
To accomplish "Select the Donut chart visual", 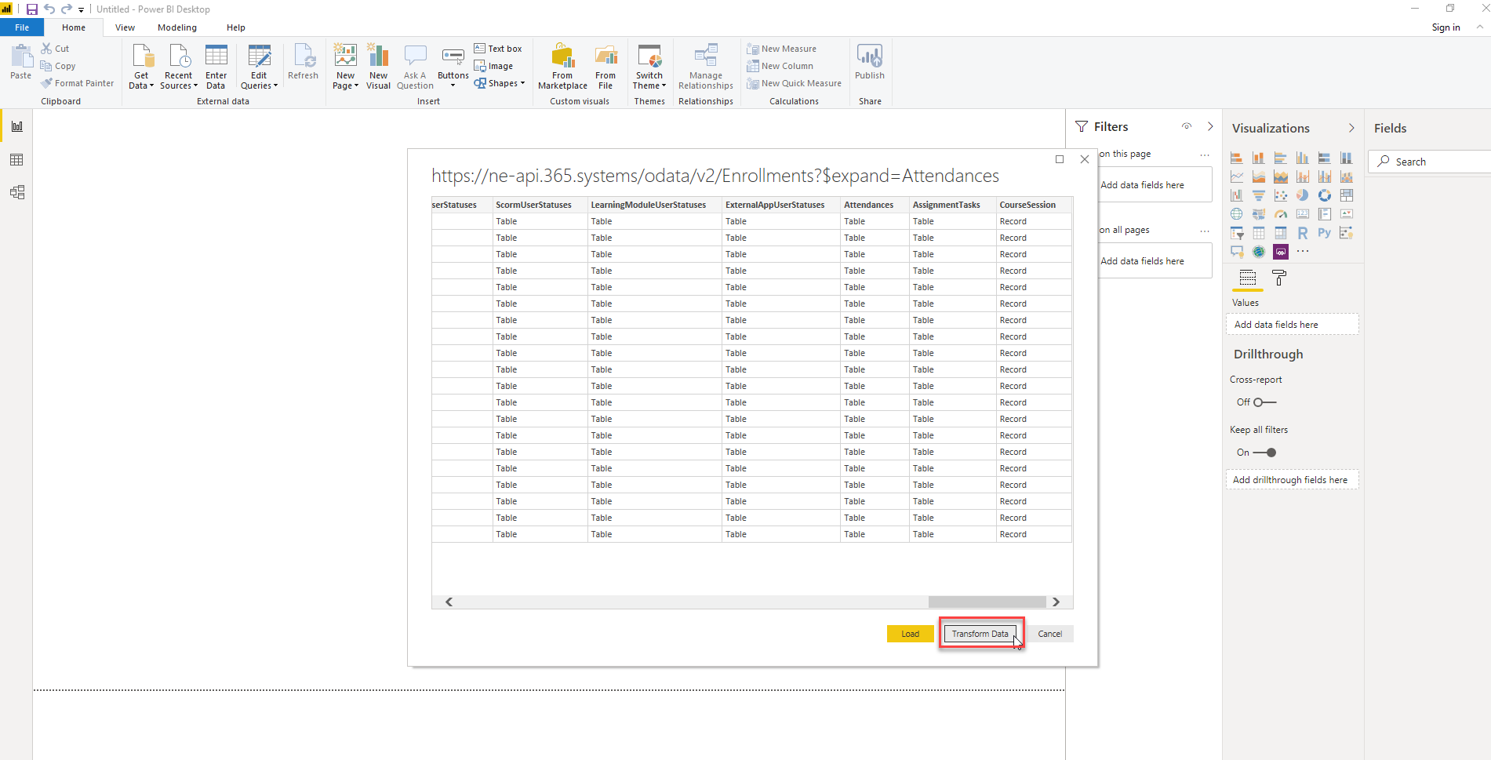I will pyautogui.click(x=1325, y=195).
